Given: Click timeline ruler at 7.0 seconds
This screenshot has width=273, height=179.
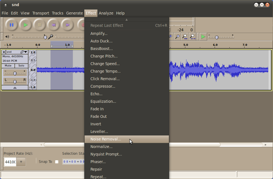Looking at the screenshot, I should 245,45.
